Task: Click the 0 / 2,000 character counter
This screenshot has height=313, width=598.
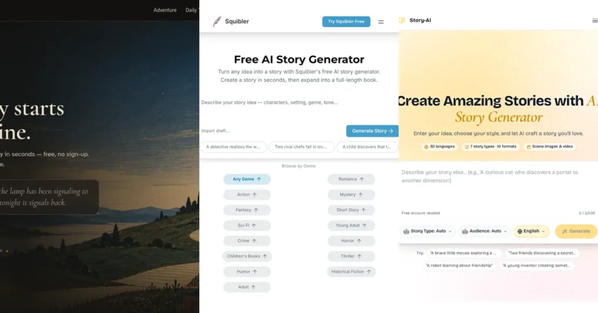Action: (x=586, y=213)
